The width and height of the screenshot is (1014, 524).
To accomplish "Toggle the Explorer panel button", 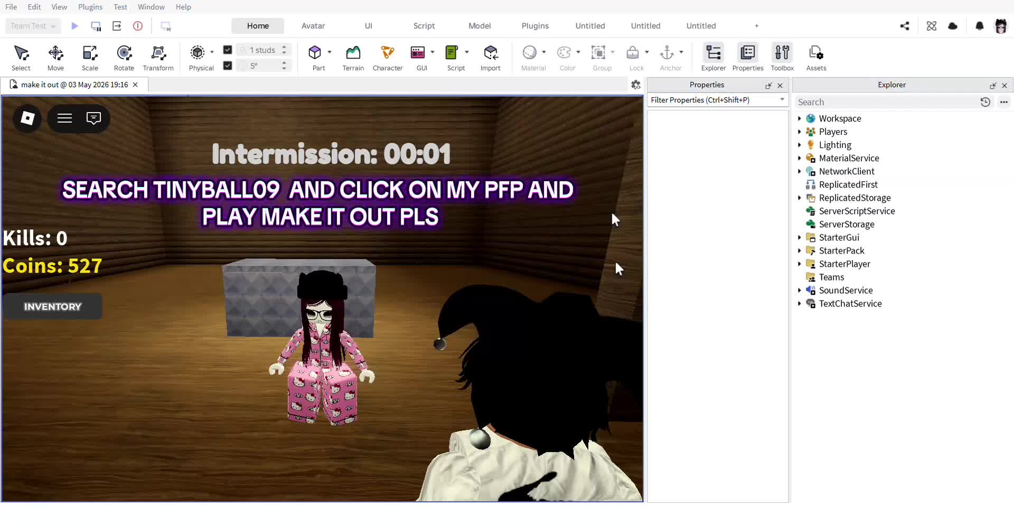I will pos(713,58).
